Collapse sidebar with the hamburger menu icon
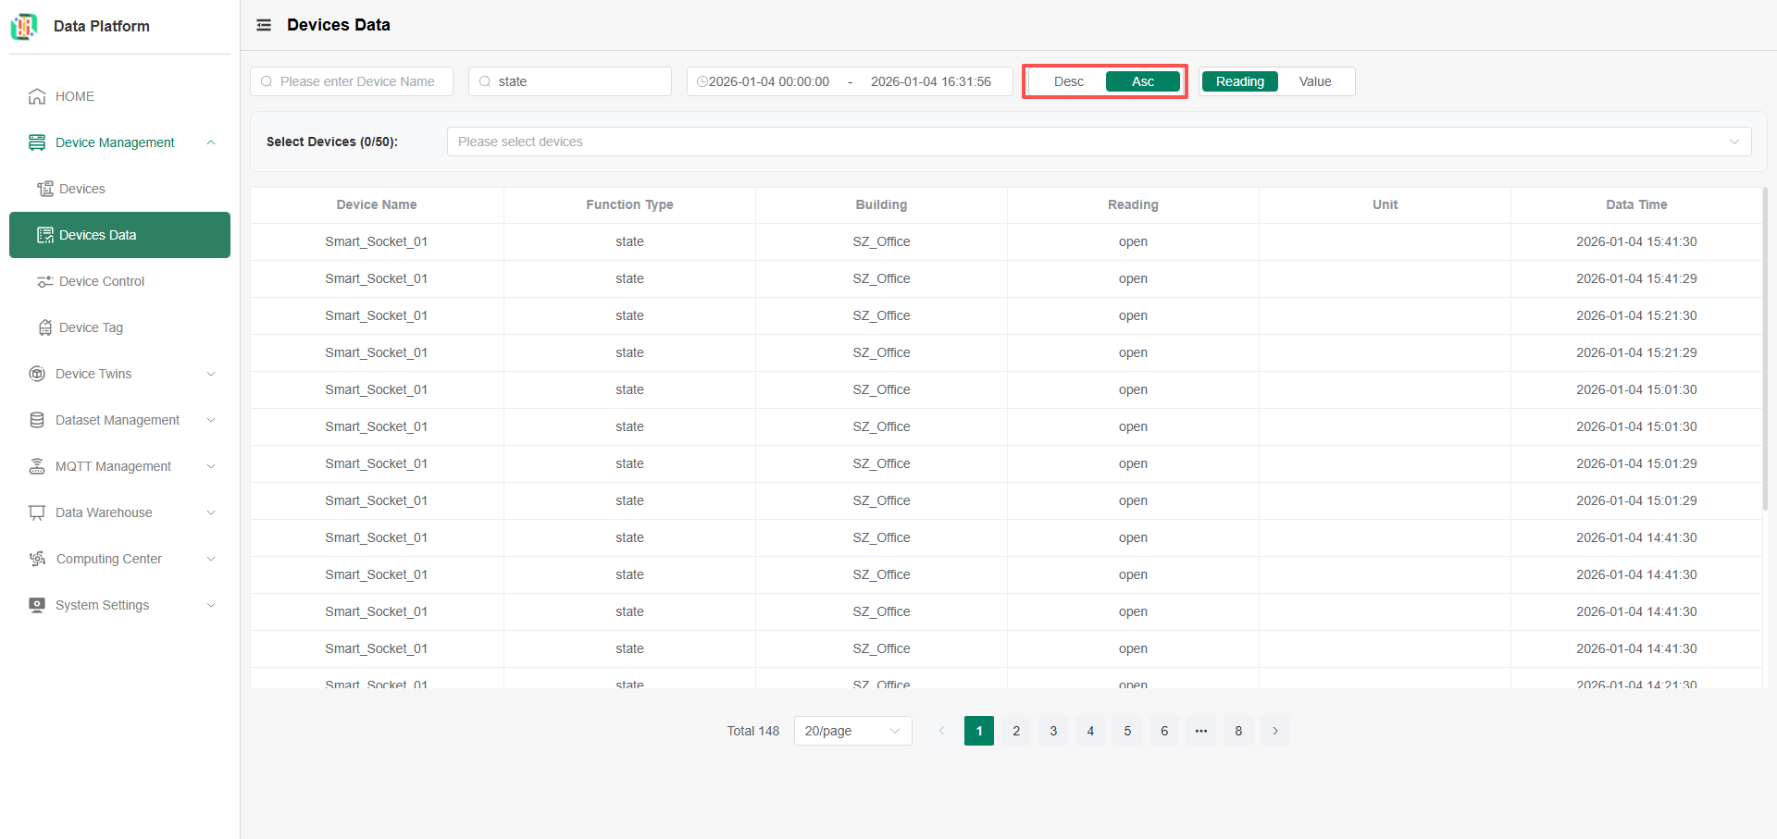 (x=264, y=25)
